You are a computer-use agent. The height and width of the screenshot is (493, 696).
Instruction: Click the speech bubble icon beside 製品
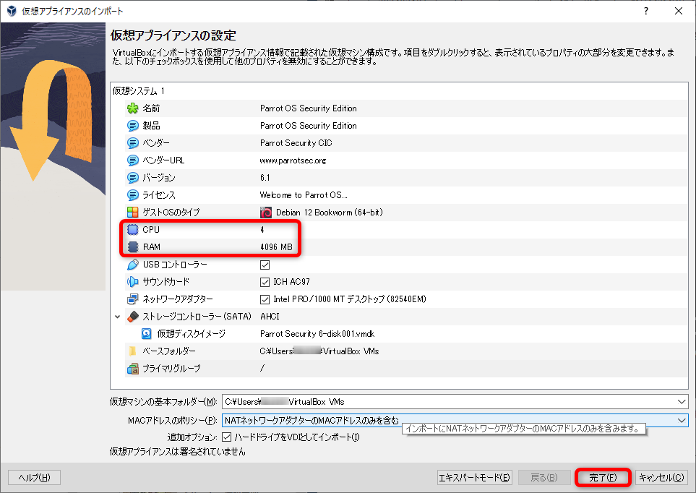(133, 126)
